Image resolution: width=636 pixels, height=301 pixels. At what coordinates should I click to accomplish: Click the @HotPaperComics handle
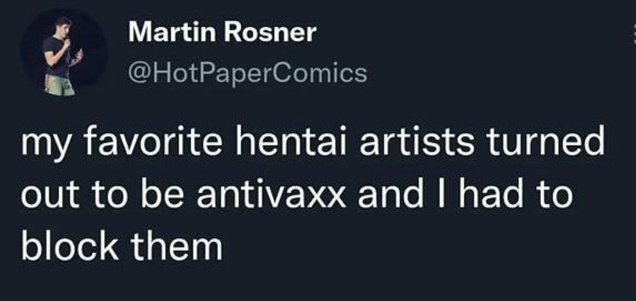click(247, 74)
